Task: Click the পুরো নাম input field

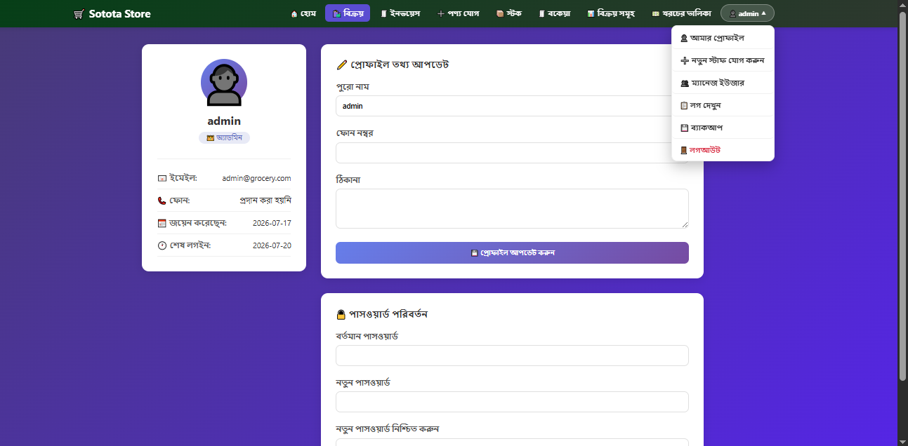Action: pos(512,106)
